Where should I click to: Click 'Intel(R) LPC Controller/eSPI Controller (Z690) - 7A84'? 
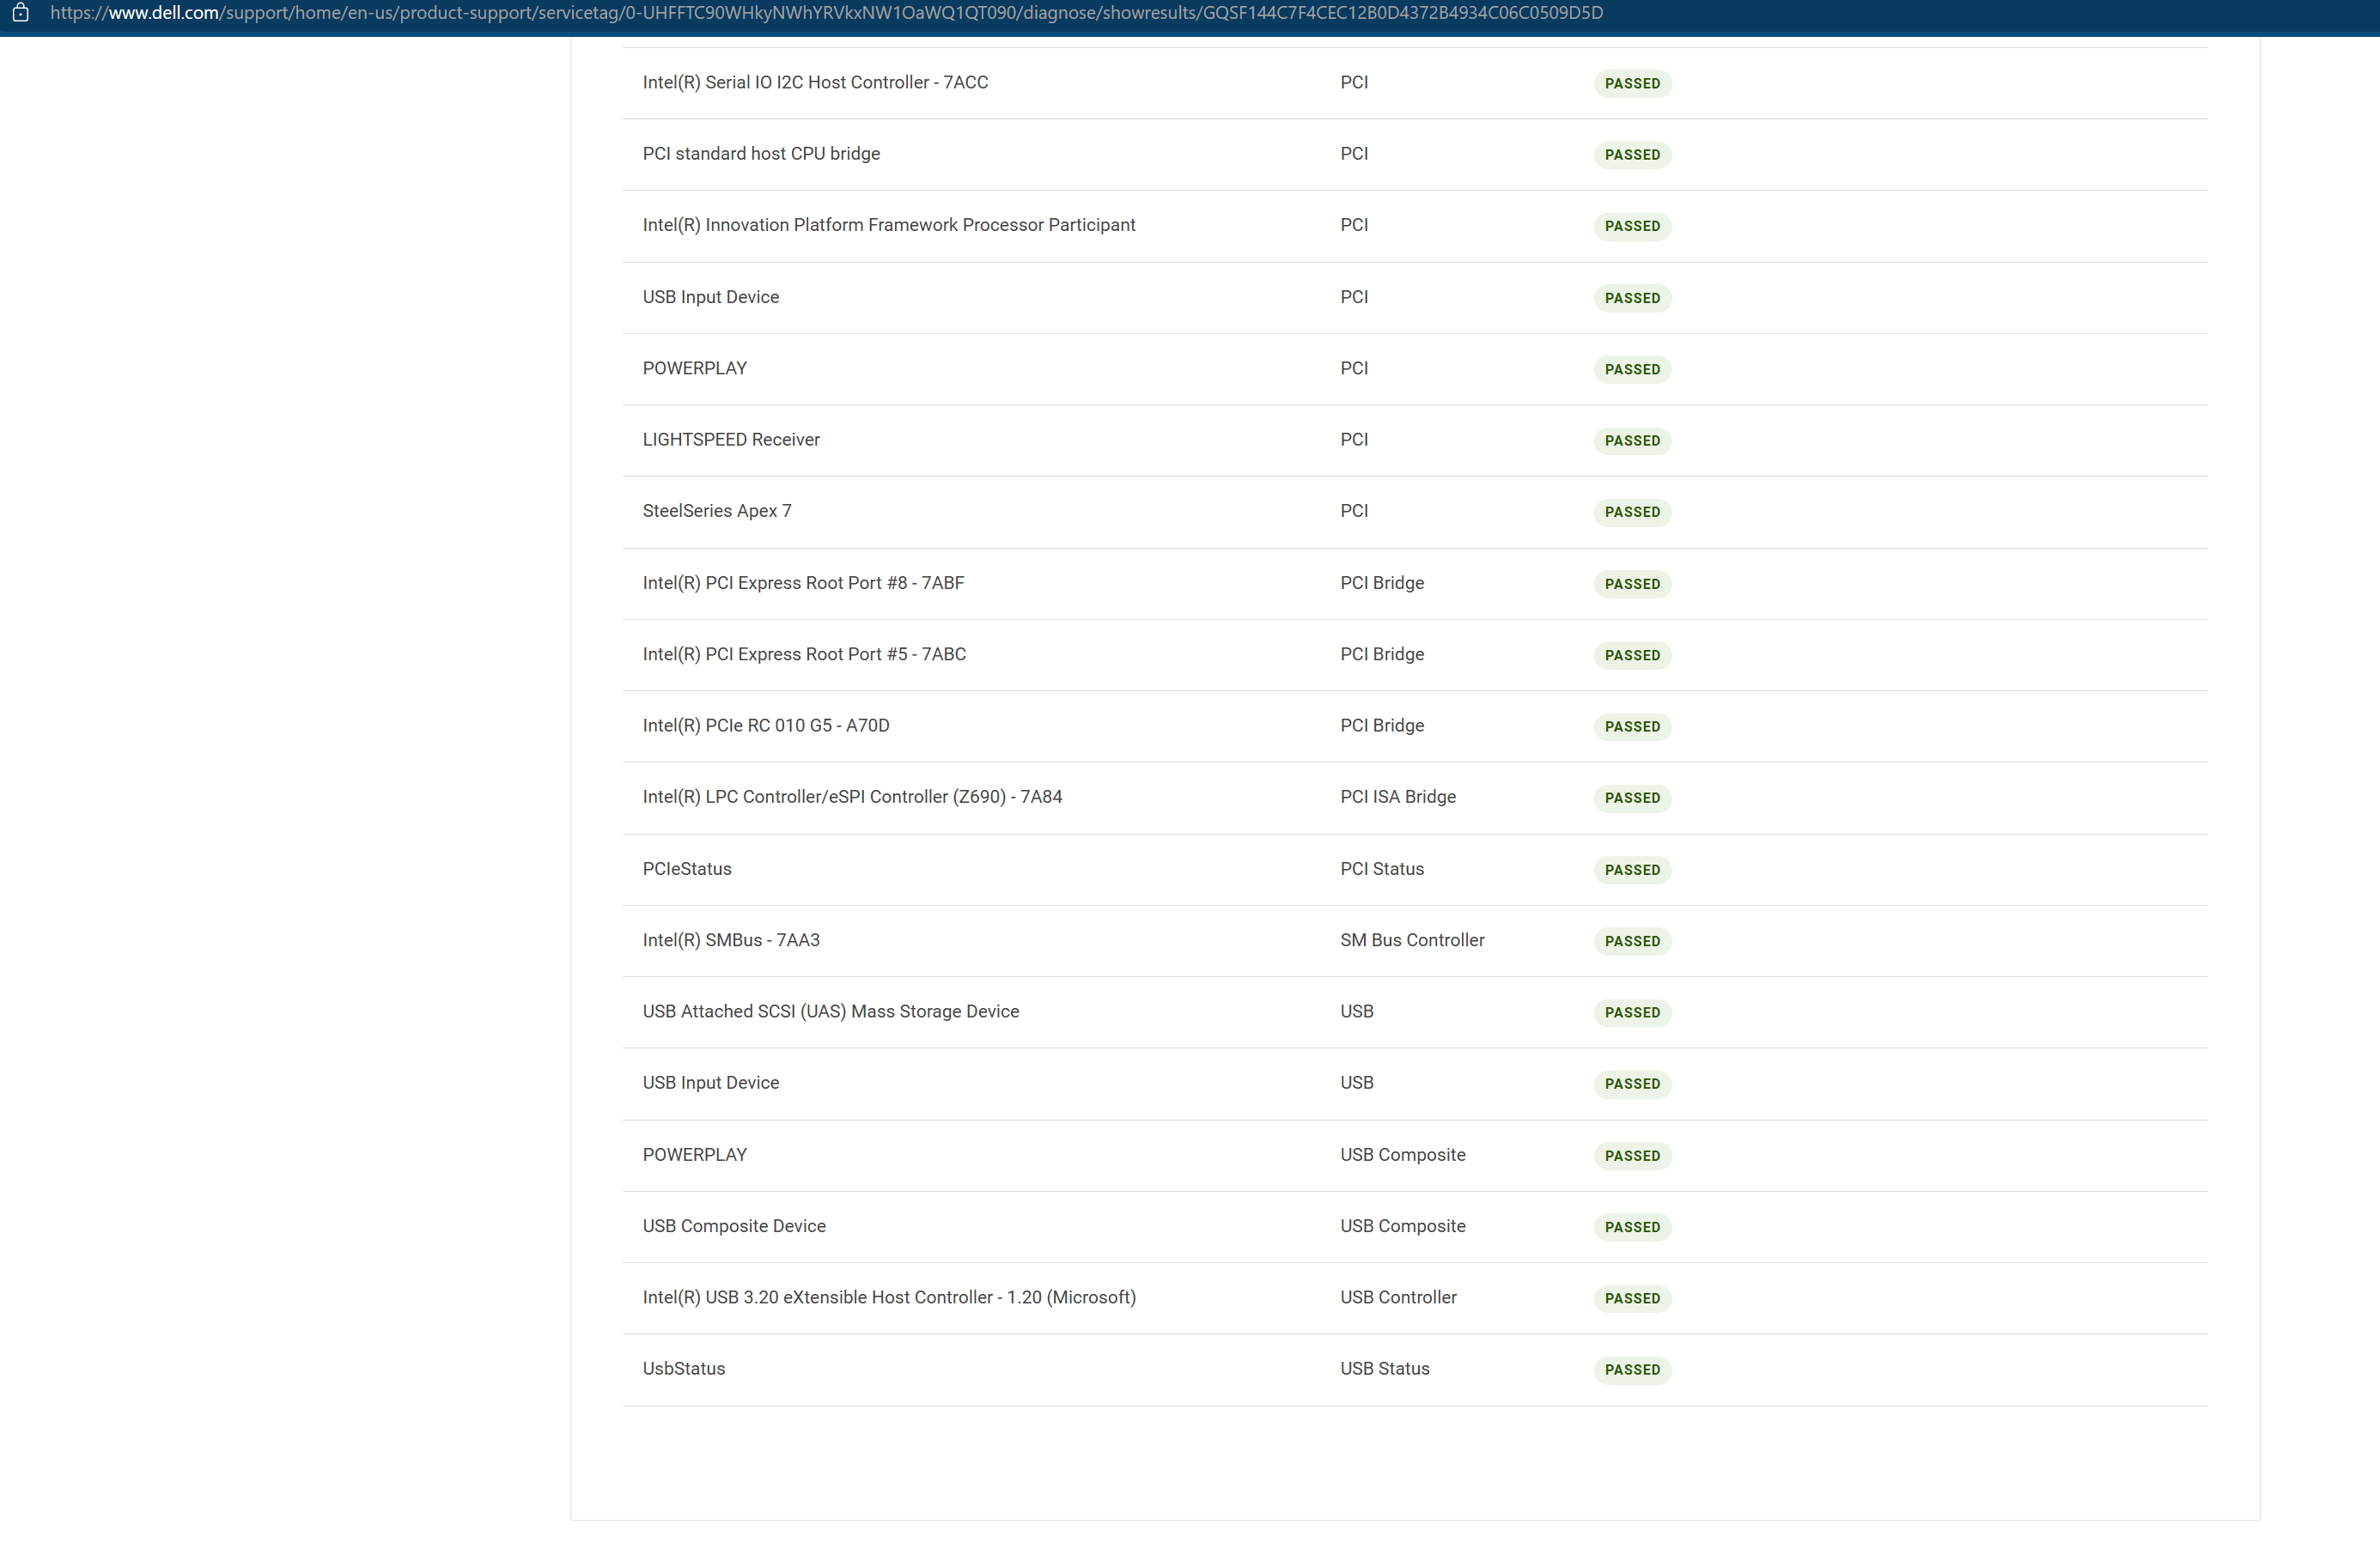click(852, 797)
